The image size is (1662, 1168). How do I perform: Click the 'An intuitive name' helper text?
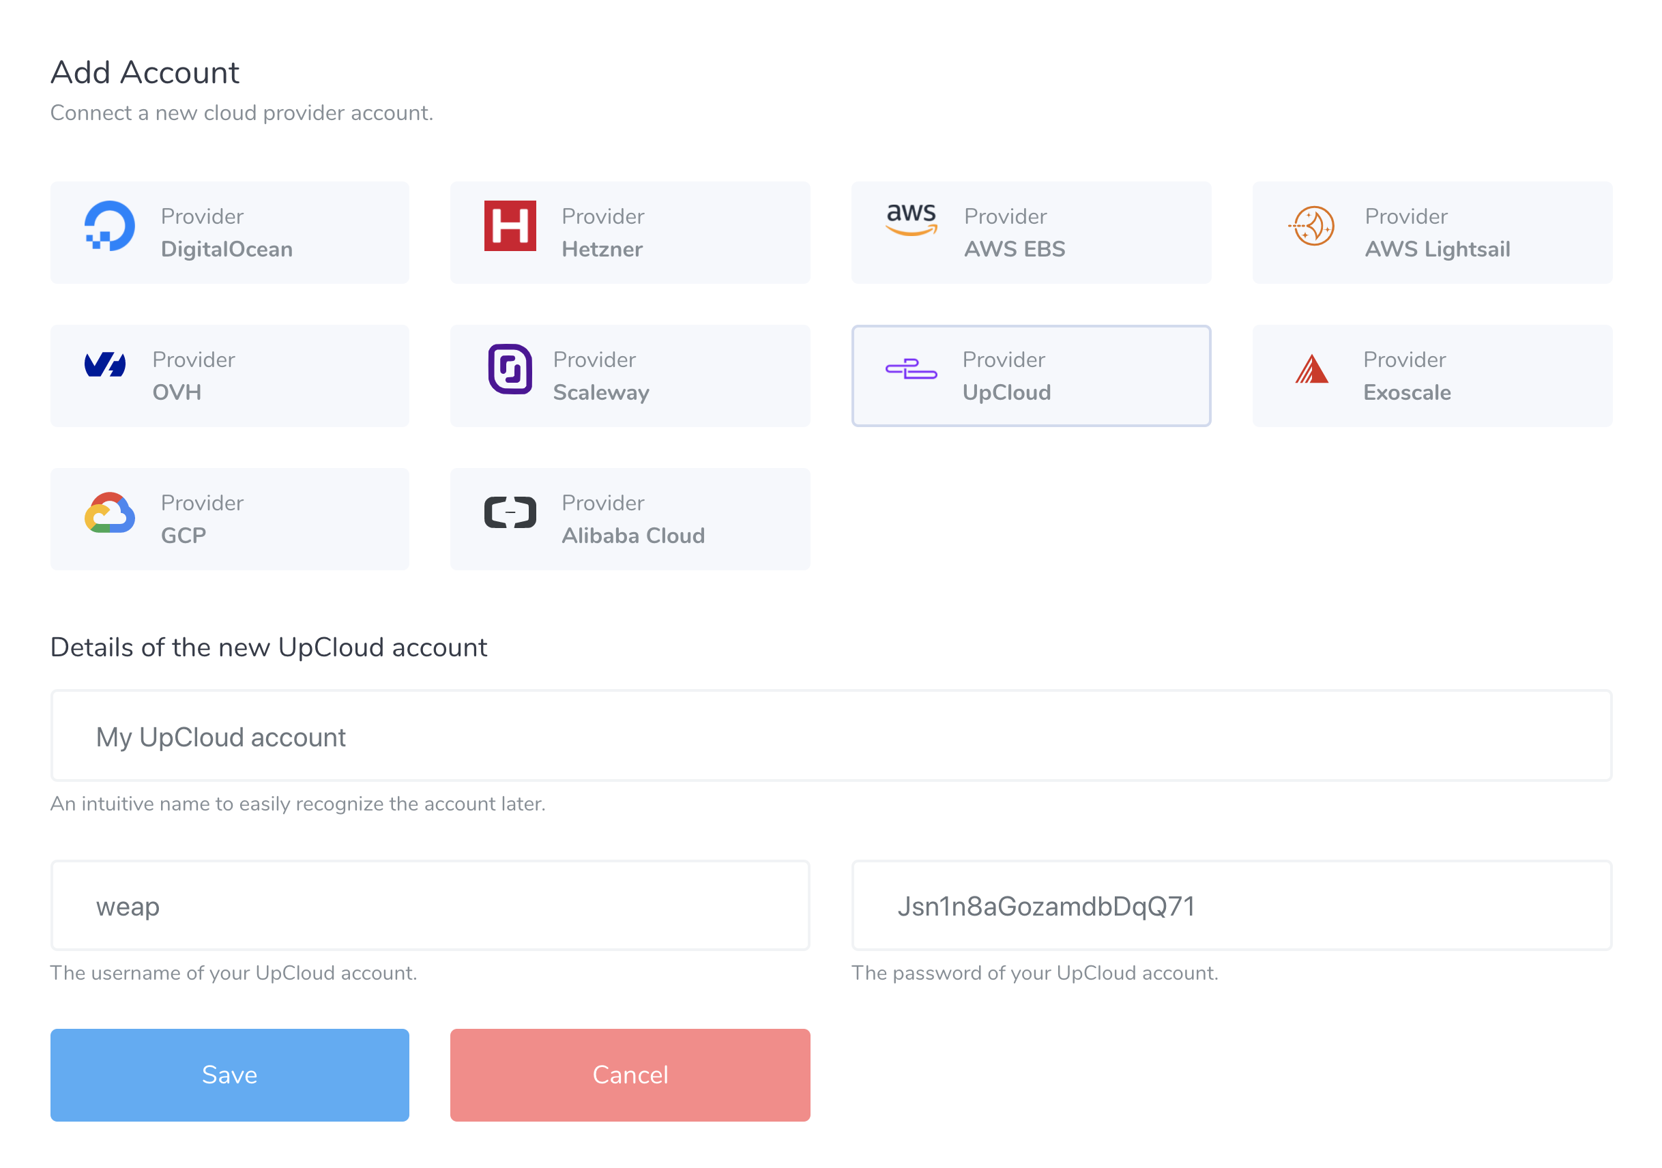tap(297, 804)
